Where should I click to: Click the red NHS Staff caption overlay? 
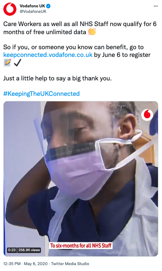tap(81, 246)
